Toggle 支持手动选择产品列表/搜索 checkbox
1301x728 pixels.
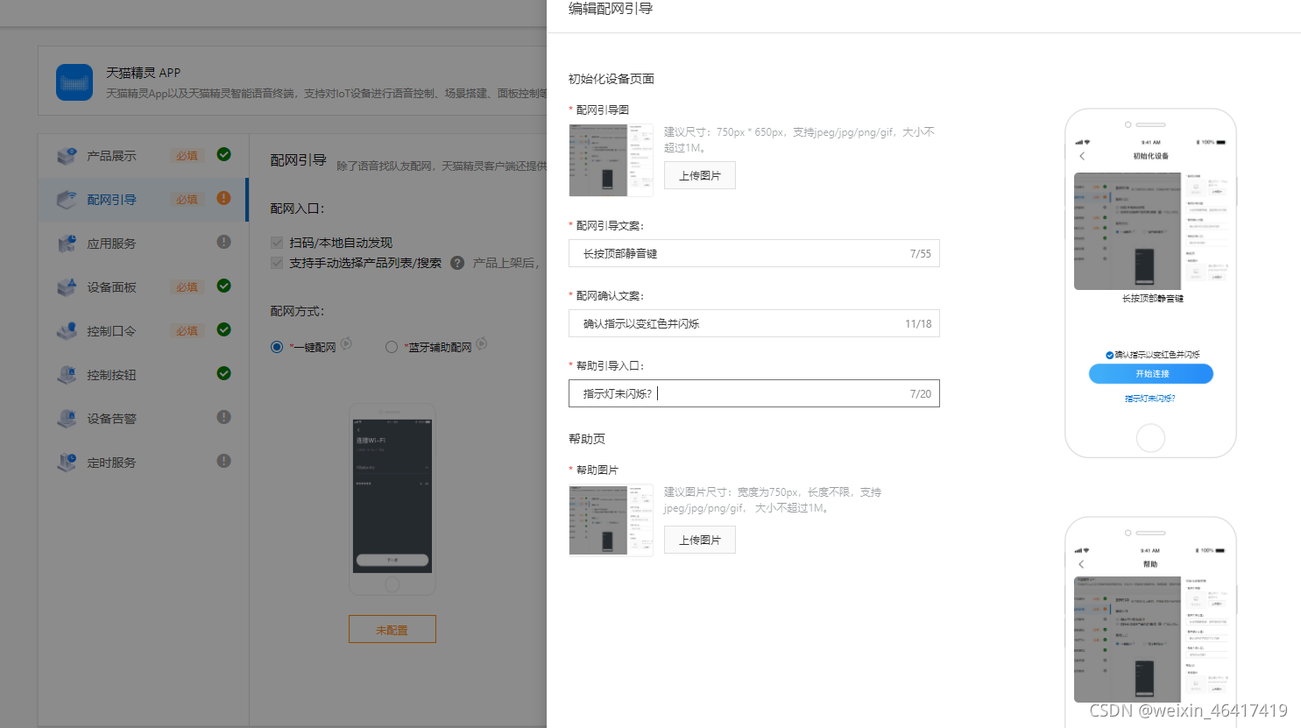[277, 263]
